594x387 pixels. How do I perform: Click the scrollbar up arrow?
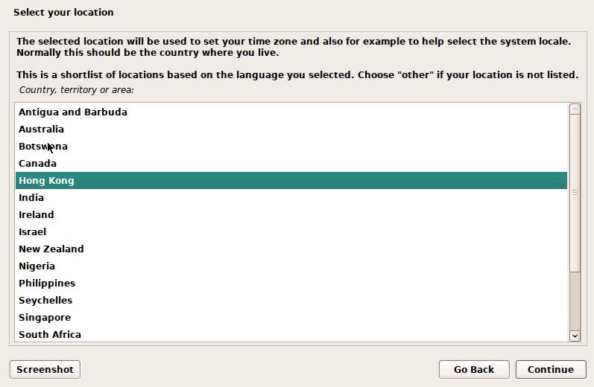[x=575, y=109]
